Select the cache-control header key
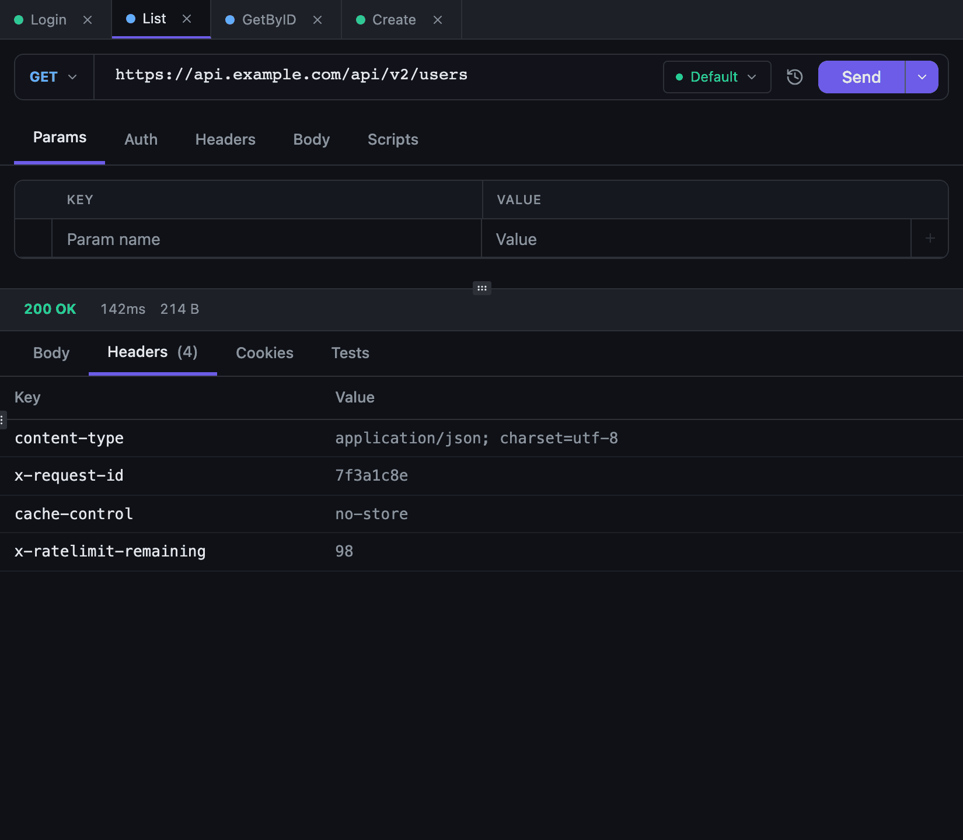Viewport: 963px width, 840px height. (74, 514)
